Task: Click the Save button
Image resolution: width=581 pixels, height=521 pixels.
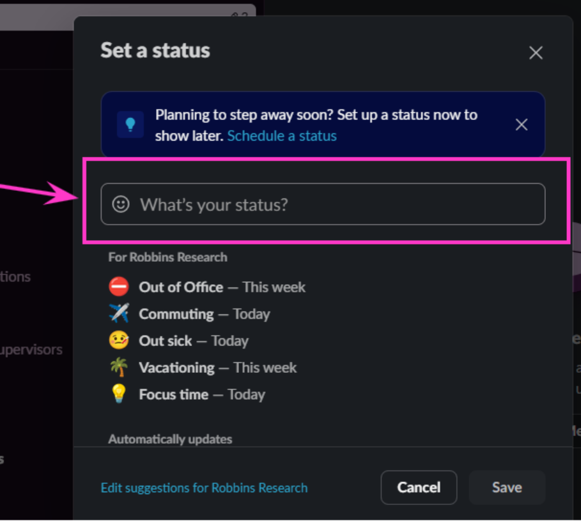Action: coord(507,487)
